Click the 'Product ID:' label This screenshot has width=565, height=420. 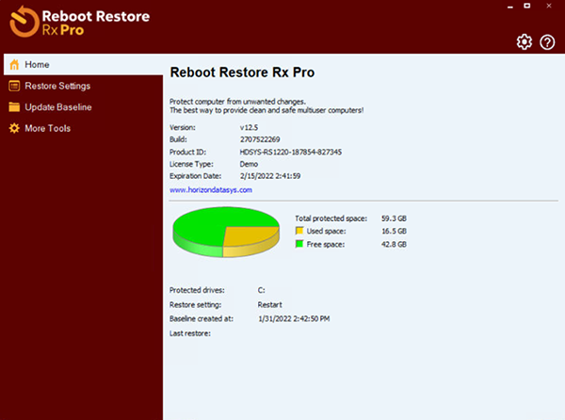(x=187, y=152)
